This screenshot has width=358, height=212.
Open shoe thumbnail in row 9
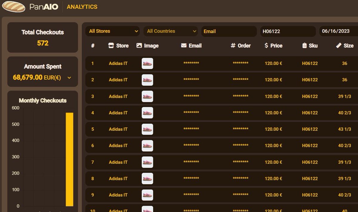tap(147, 195)
